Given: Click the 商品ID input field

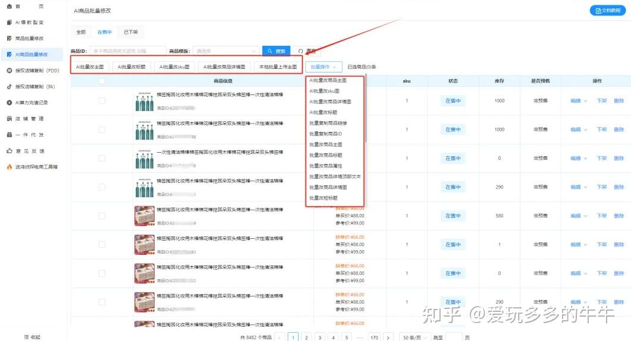Looking at the screenshot, I should coord(127,51).
